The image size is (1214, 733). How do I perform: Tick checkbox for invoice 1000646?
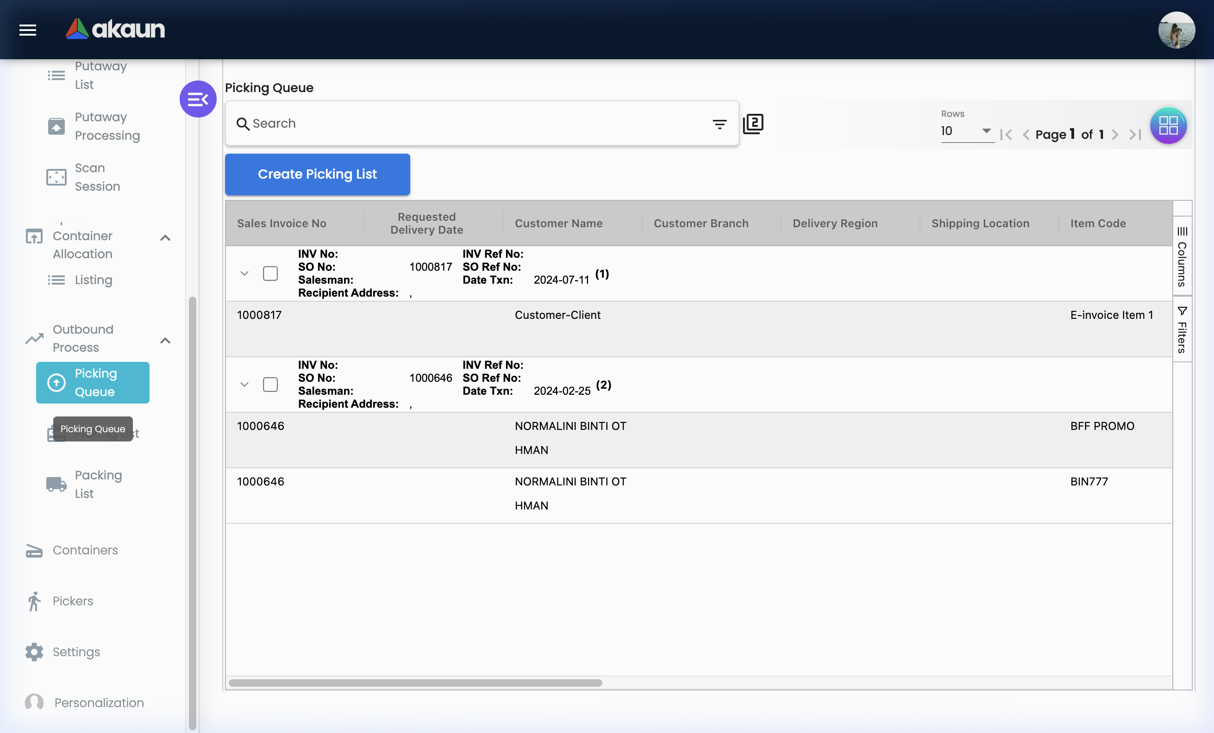click(x=270, y=385)
